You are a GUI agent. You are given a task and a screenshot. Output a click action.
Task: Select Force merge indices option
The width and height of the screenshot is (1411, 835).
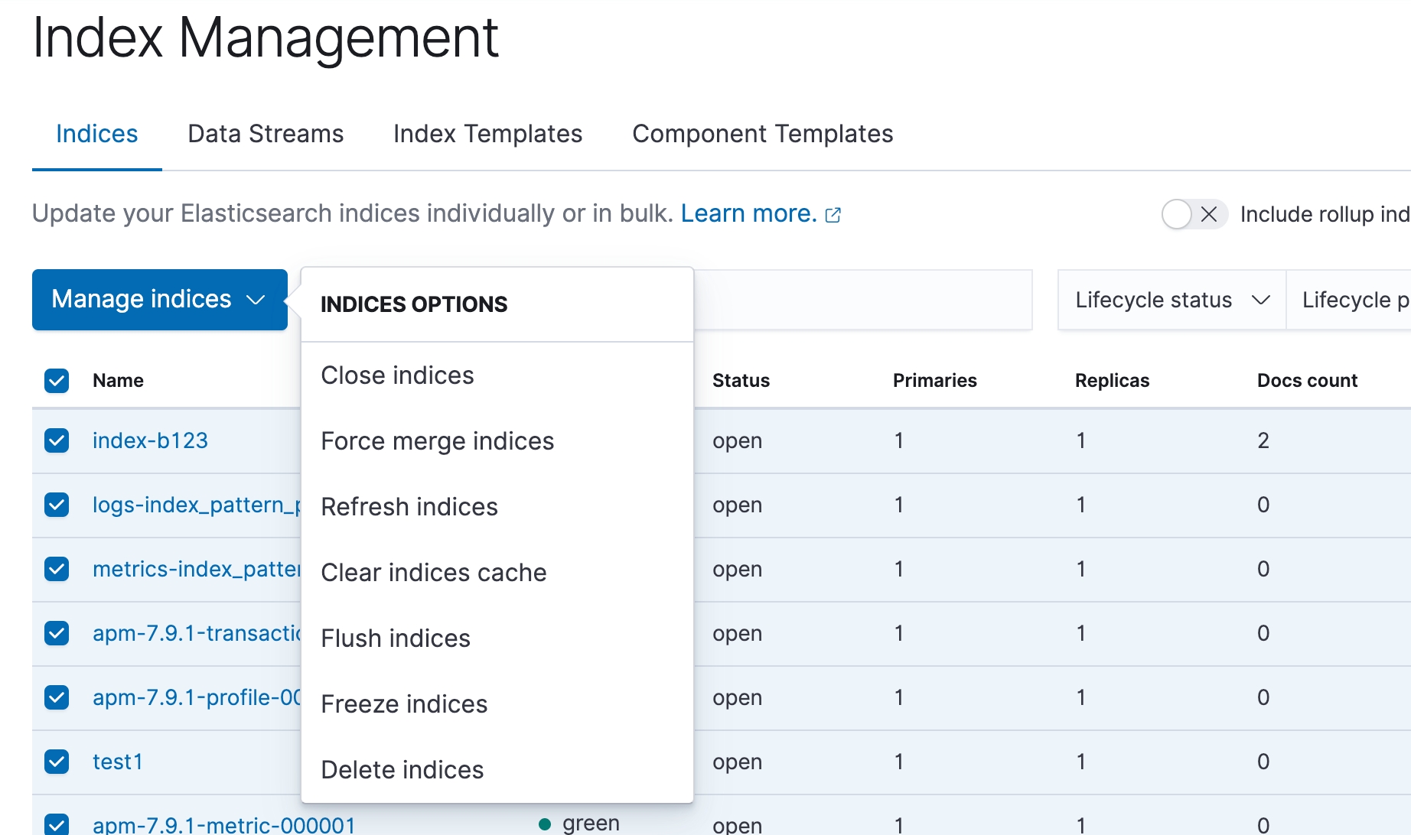(437, 441)
